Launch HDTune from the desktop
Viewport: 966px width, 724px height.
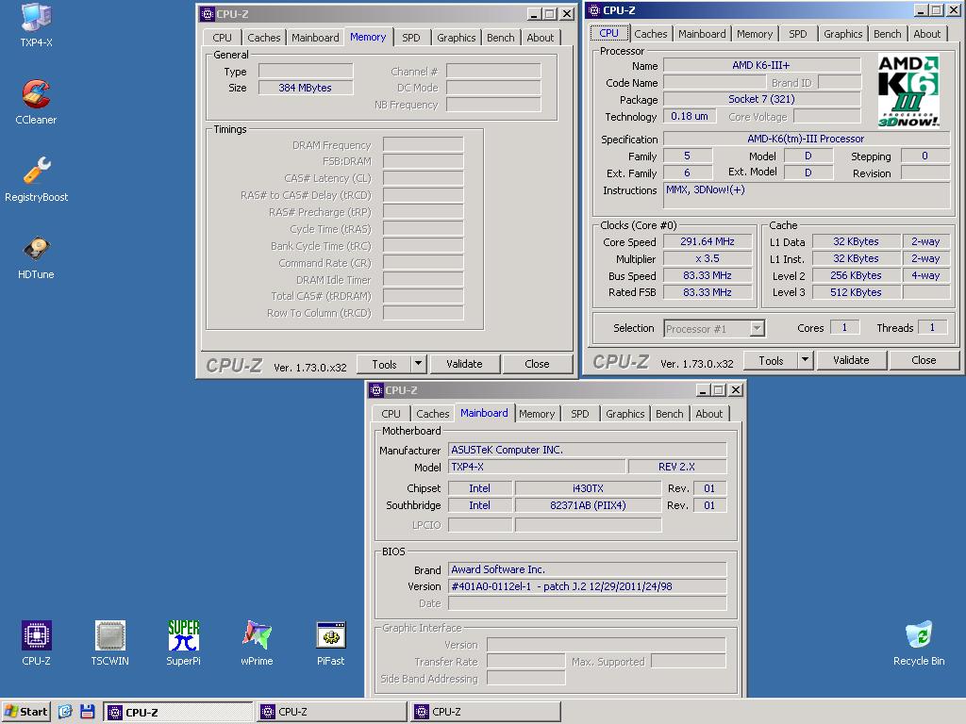pos(37,256)
